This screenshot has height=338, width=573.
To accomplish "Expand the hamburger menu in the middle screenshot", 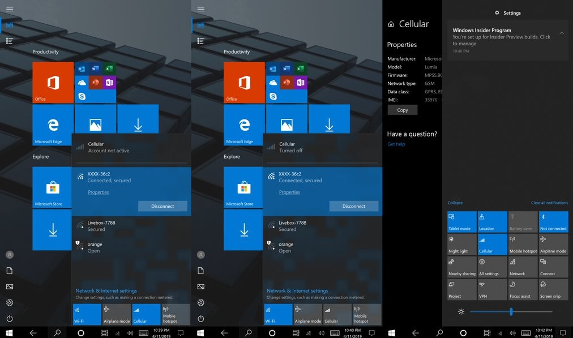I will click(200, 10).
